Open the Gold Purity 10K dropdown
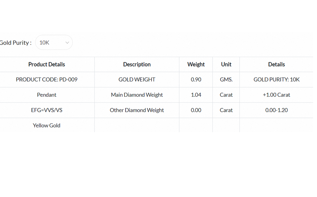The width and height of the screenshot is (317, 197). tap(53, 43)
